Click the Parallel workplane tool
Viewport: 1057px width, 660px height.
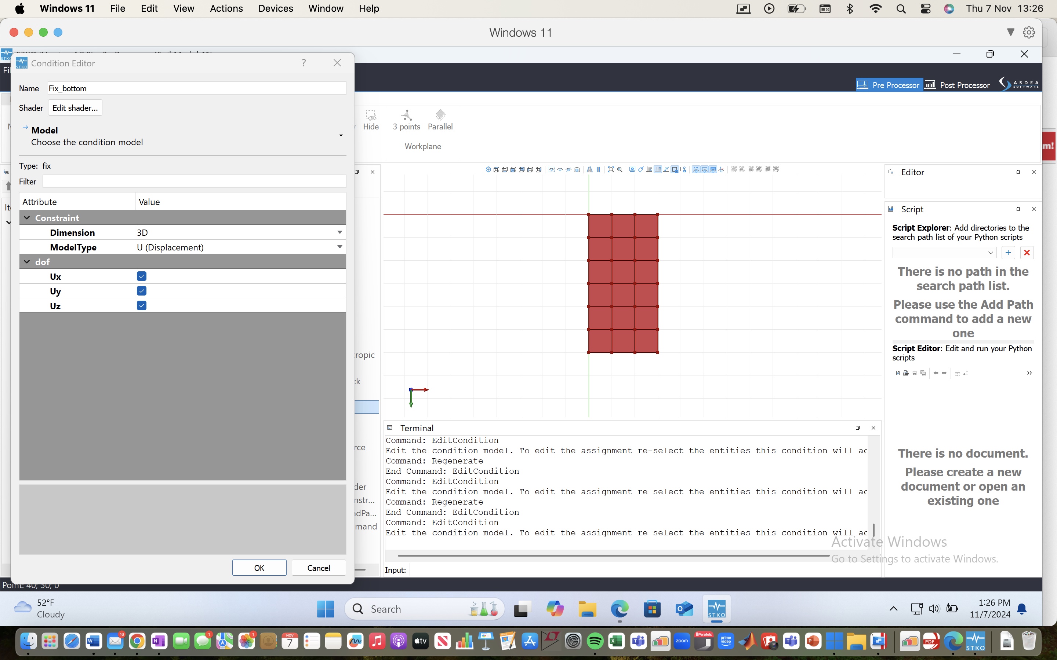coord(440,120)
